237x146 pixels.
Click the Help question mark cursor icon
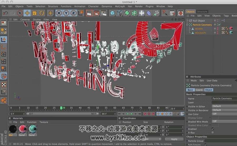(165, 13)
